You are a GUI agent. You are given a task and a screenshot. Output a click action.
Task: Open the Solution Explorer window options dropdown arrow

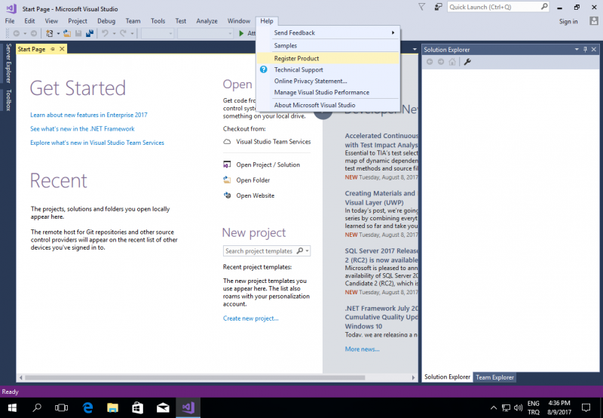(x=577, y=49)
